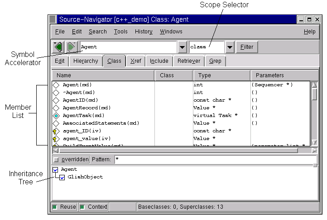The image size is (327, 220).
Task: Click the virtual Task * type cell
Action: coord(216,116)
